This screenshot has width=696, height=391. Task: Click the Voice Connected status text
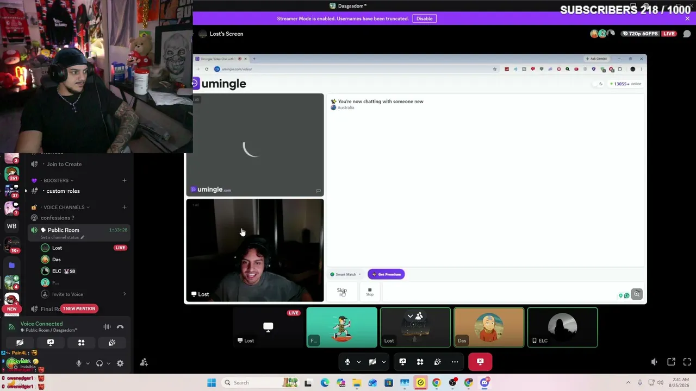[x=41, y=324]
